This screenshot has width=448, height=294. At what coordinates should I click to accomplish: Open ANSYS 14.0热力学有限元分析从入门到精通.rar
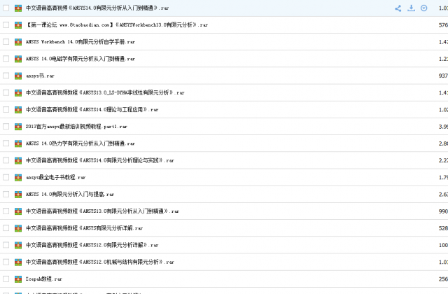click(x=80, y=143)
